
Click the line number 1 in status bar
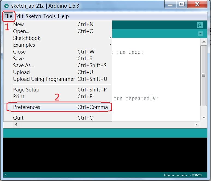point(6,175)
